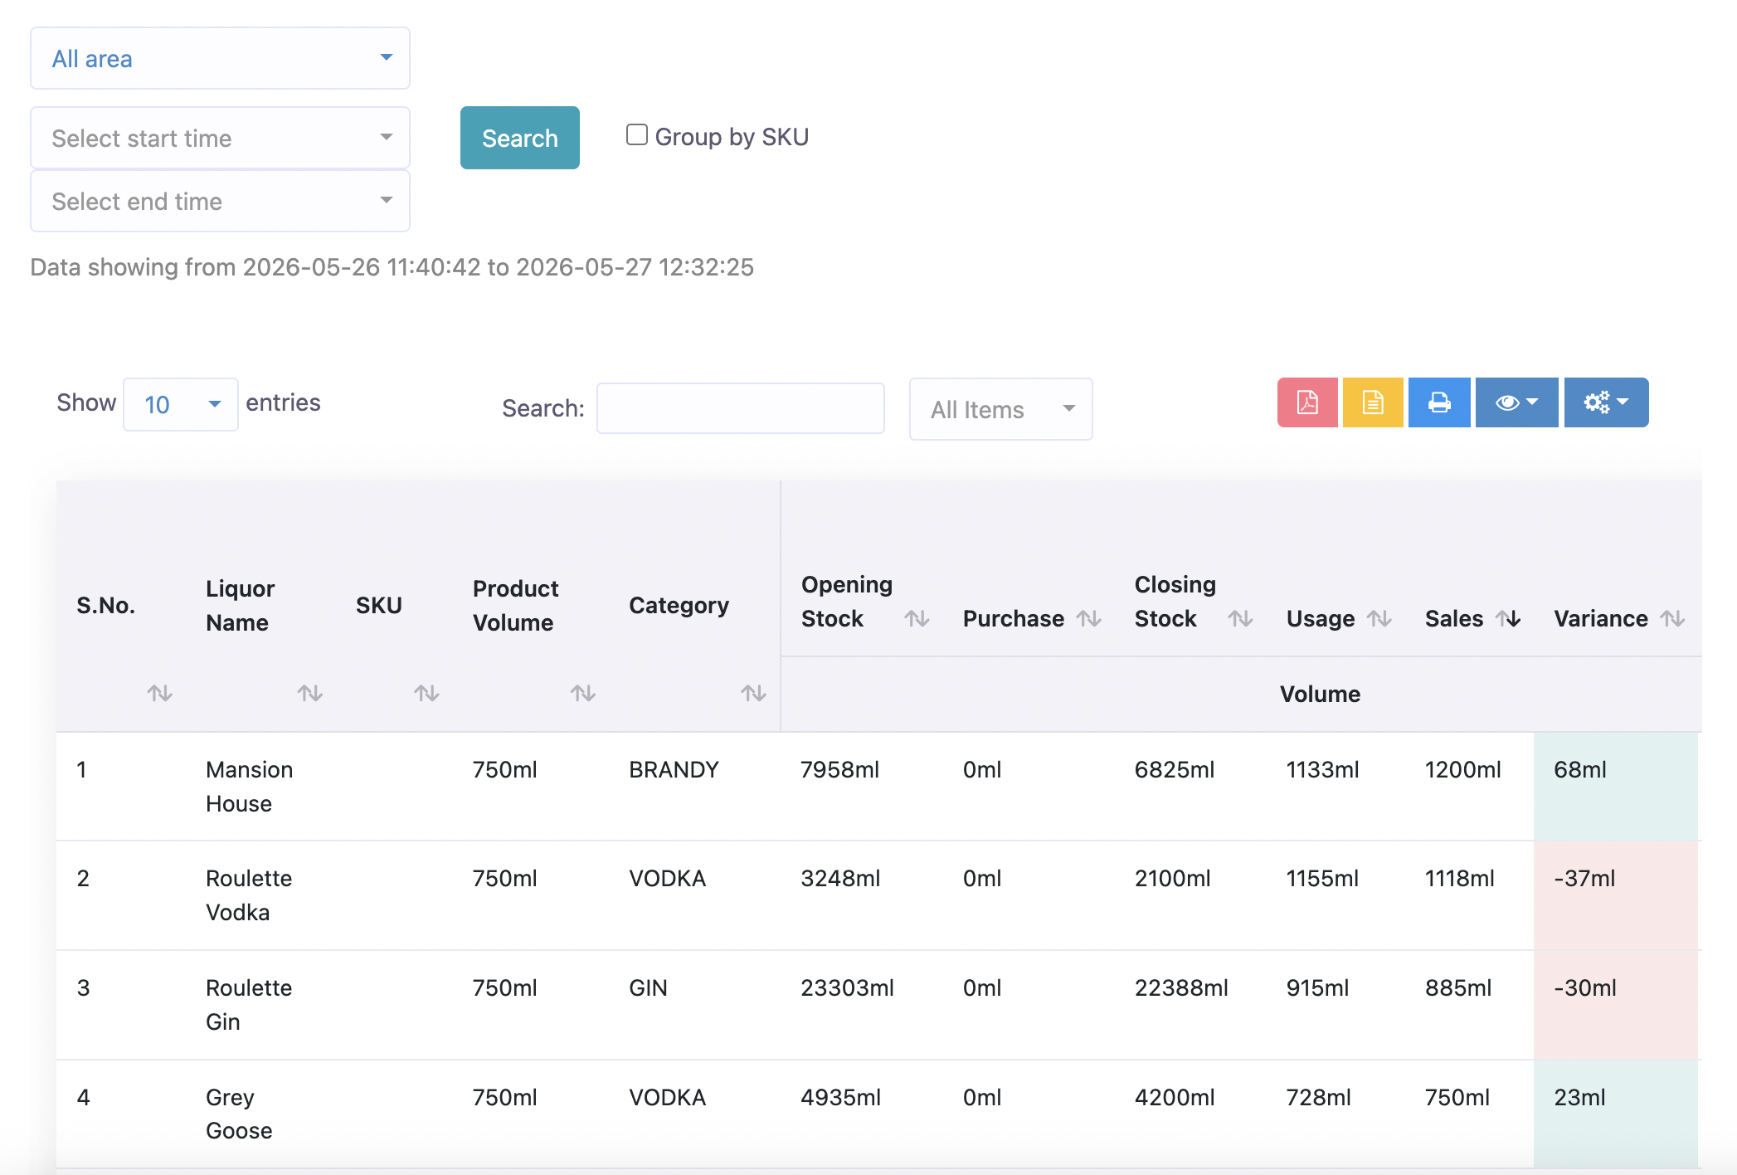Sort by Purchase column arrows
The height and width of the screenshot is (1175, 1737).
(x=1089, y=618)
